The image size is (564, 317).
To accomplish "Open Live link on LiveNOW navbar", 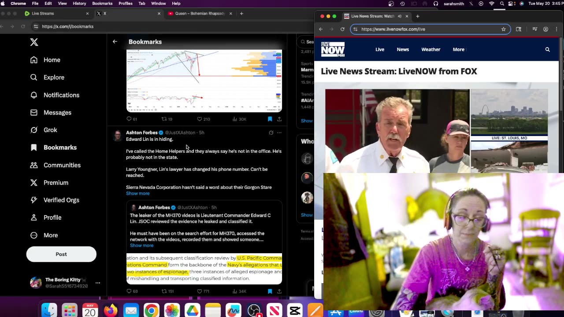I will [380, 50].
